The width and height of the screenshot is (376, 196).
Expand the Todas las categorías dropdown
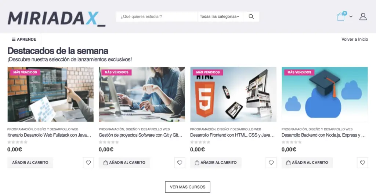(x=220, y=16)
